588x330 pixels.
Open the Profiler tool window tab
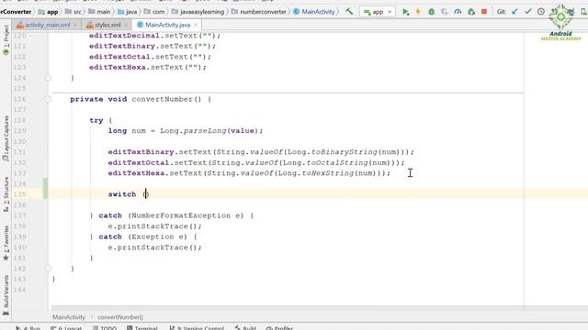[279, 328]
